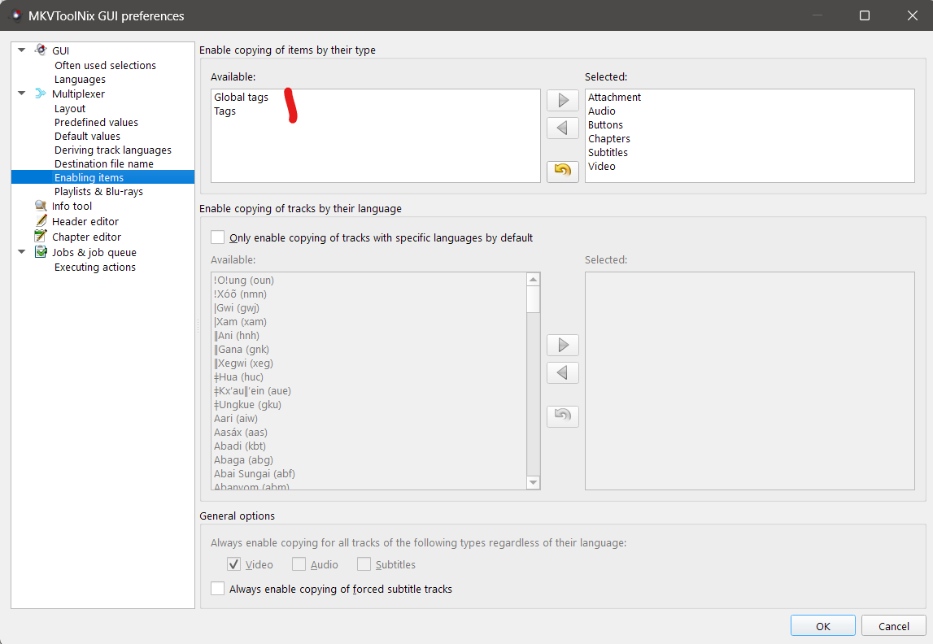The width and height of the screenshot is (933, 644).
Task: Click the empty Selected languages list box
Action: (x=750, y=381)
